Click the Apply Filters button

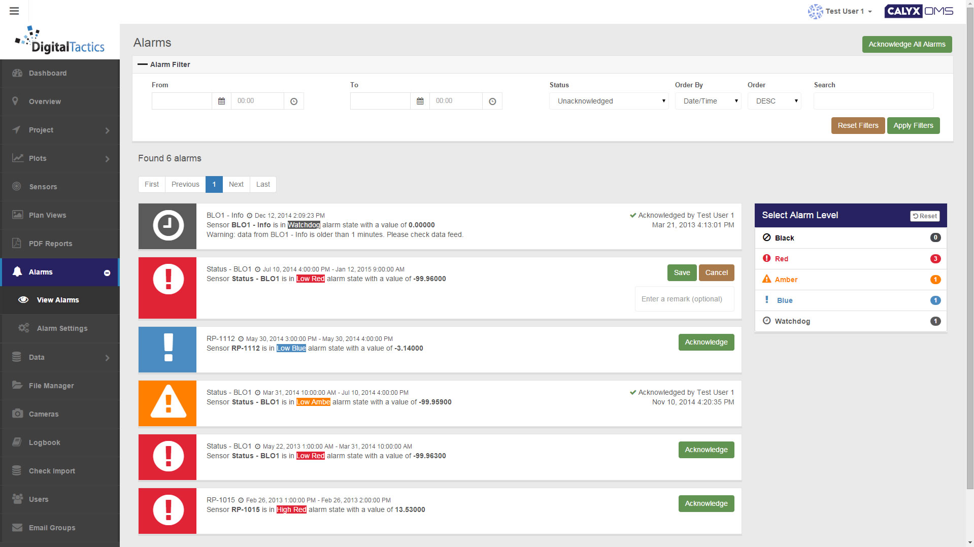coord(913,125)
